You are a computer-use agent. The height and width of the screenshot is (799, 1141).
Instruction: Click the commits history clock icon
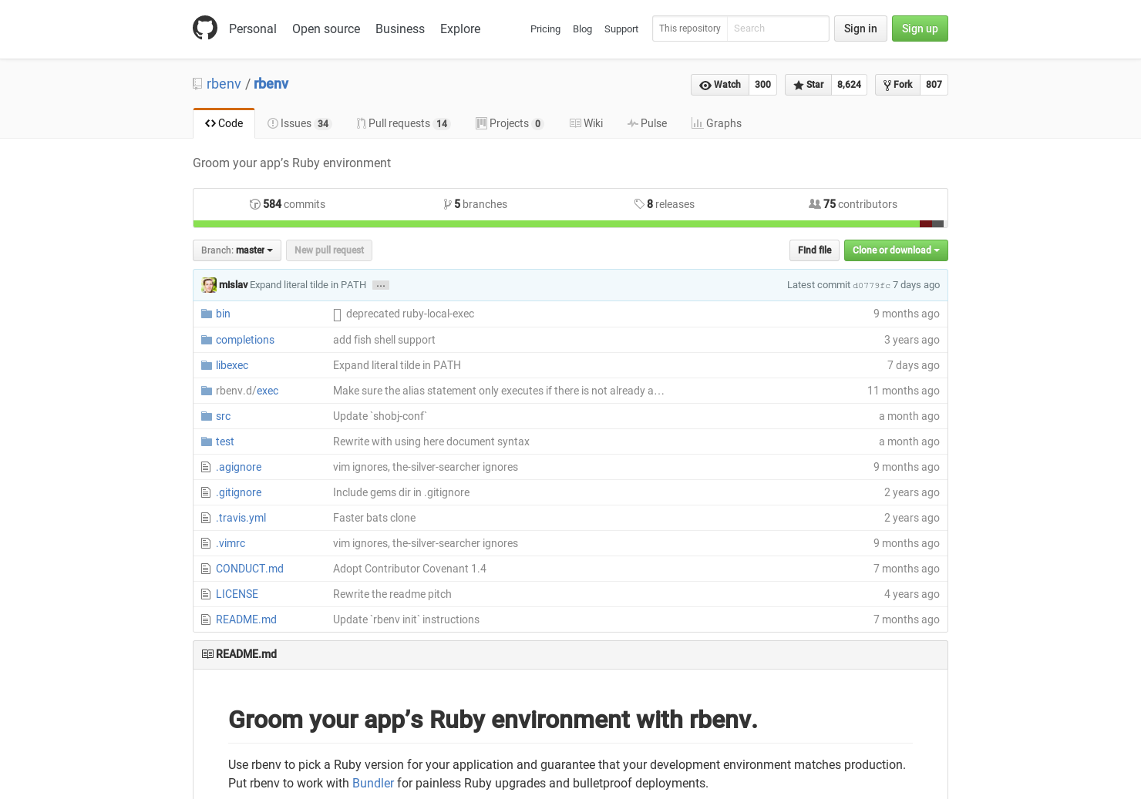[254, 204]
